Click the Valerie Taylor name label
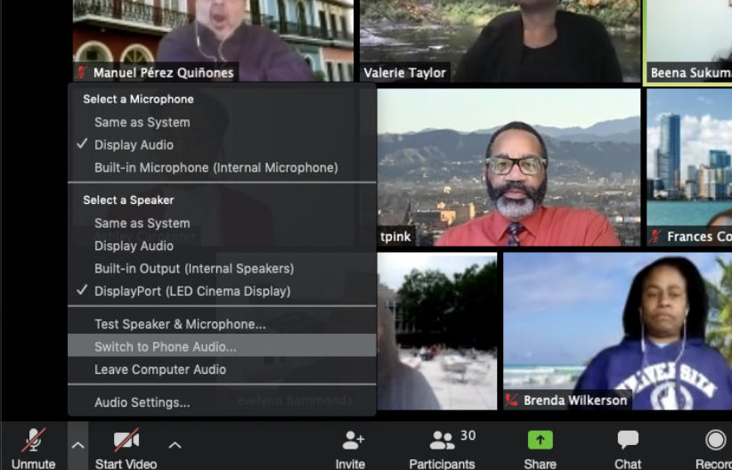 (404, 73)
